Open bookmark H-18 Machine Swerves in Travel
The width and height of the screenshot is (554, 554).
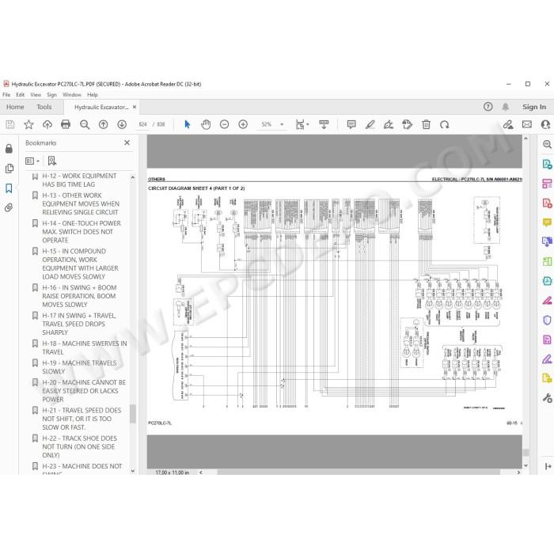(x=85, y=347)
